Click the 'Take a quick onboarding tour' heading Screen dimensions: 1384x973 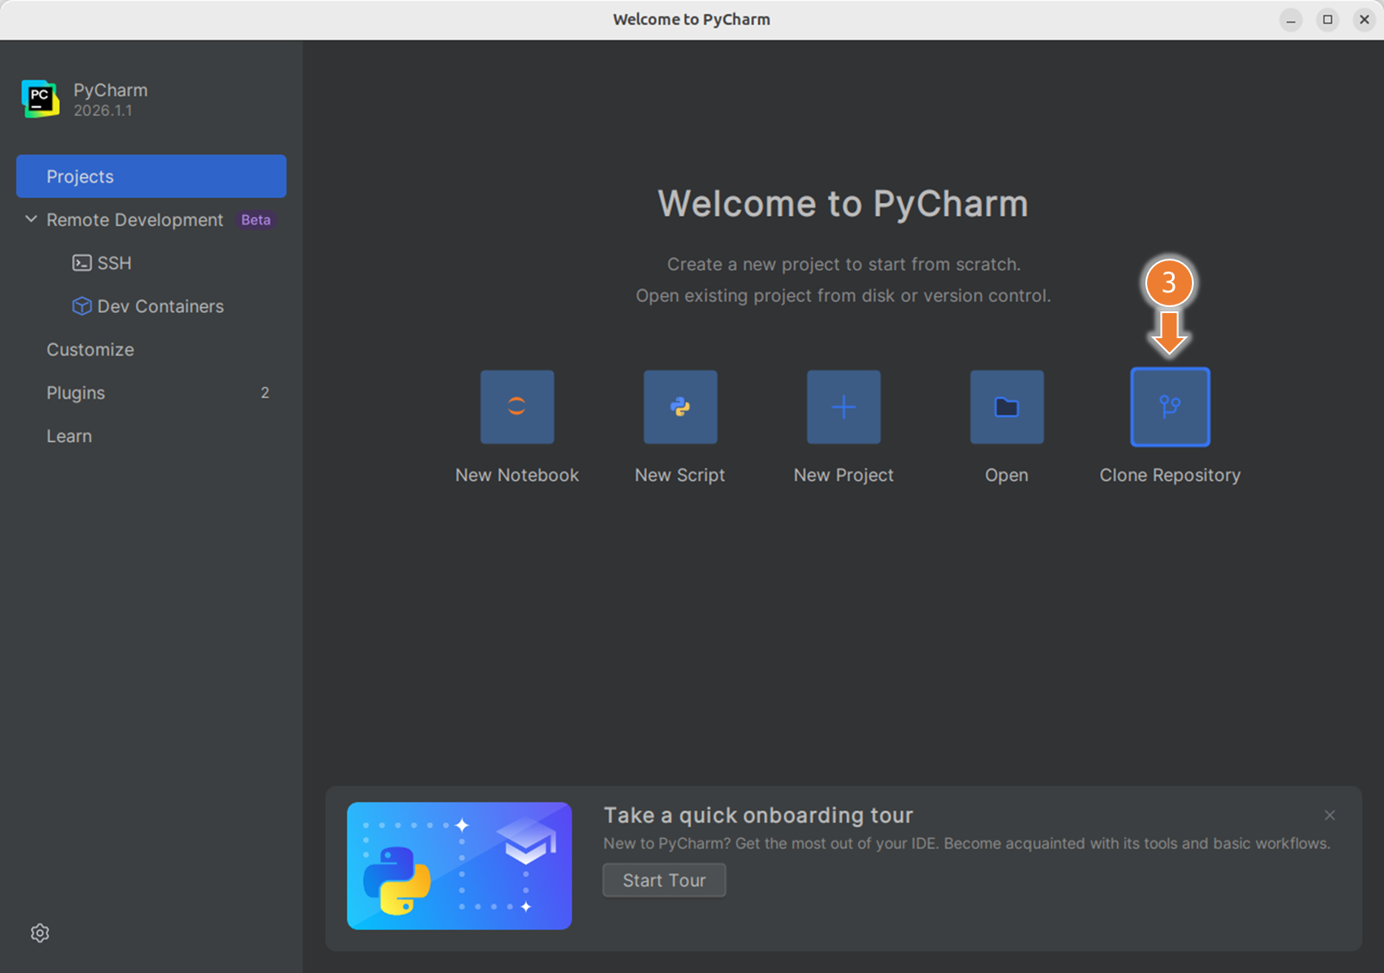point(759,816)
